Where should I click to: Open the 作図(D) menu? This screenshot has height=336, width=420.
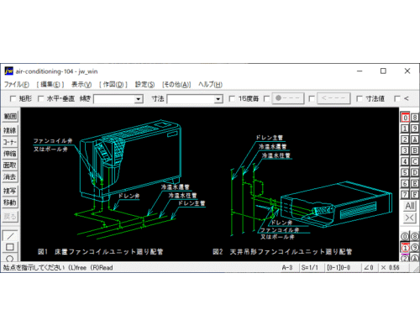(113, 84)
